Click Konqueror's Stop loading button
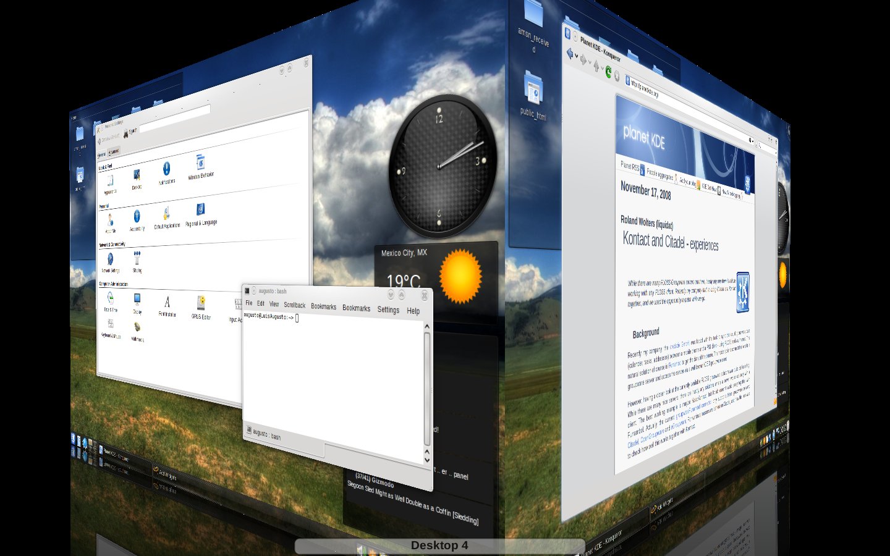 pos(616,76)
